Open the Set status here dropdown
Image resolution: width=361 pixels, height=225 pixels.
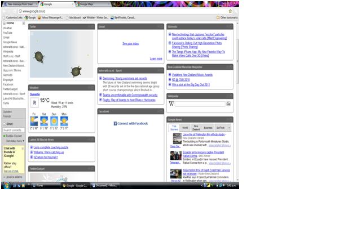click(x=15, y=141)
